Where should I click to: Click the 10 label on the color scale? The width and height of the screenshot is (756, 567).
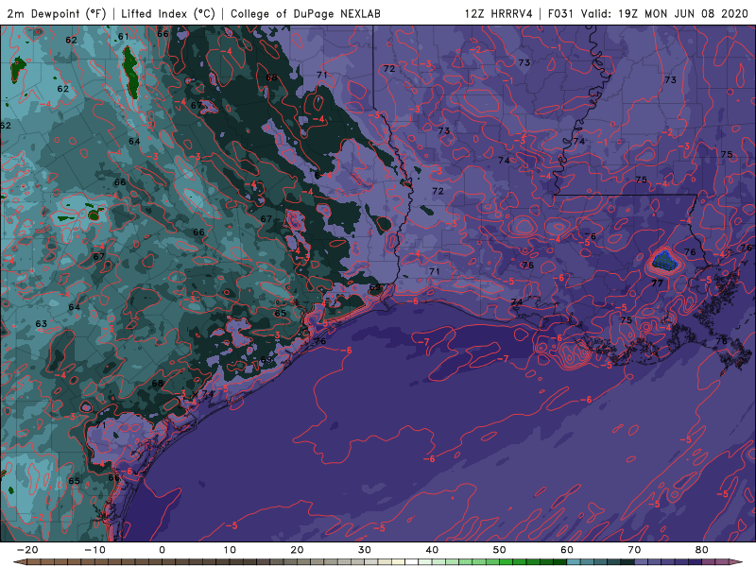(230, 550)
